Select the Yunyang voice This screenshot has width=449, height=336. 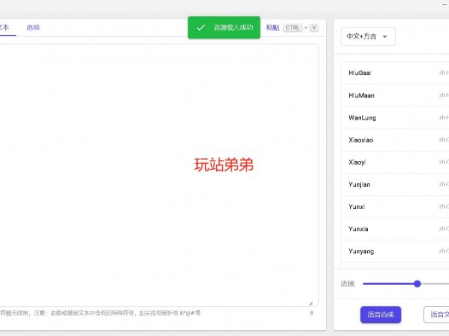(395, 252)
